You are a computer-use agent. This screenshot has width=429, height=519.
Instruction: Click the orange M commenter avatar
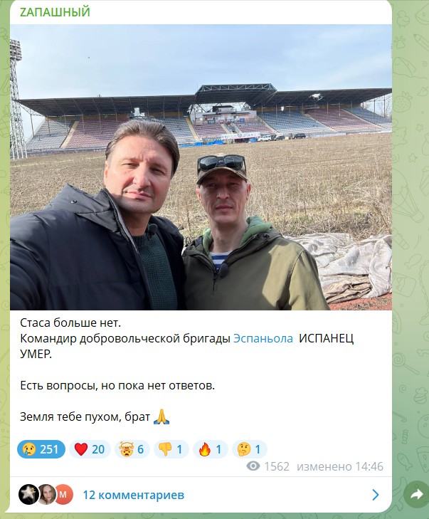[63, 494]
